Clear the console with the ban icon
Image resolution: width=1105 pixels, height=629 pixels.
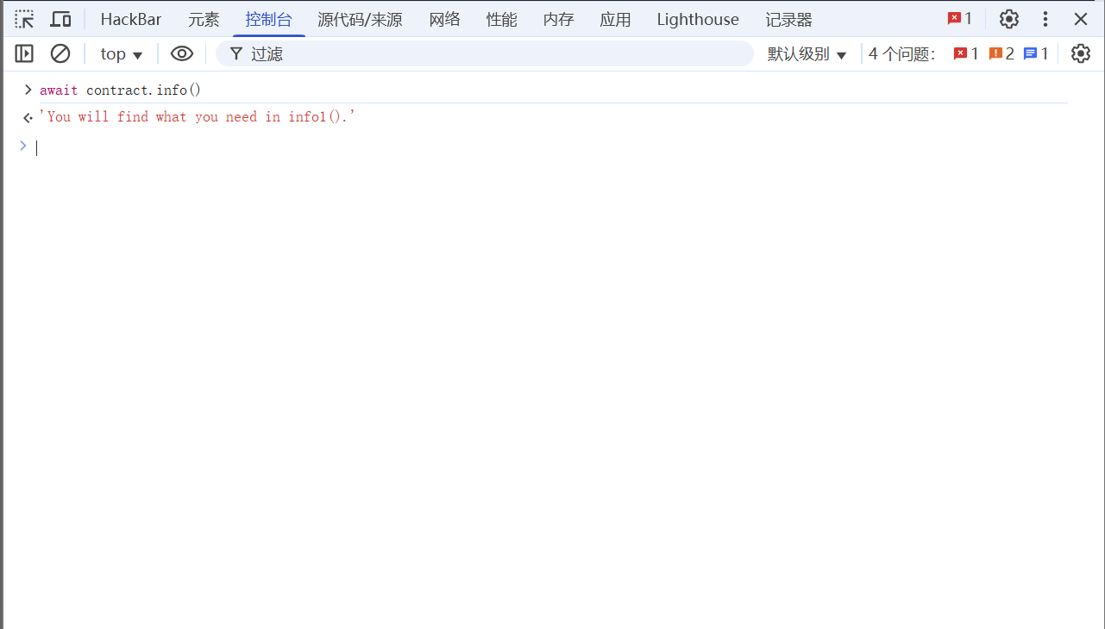60,53
